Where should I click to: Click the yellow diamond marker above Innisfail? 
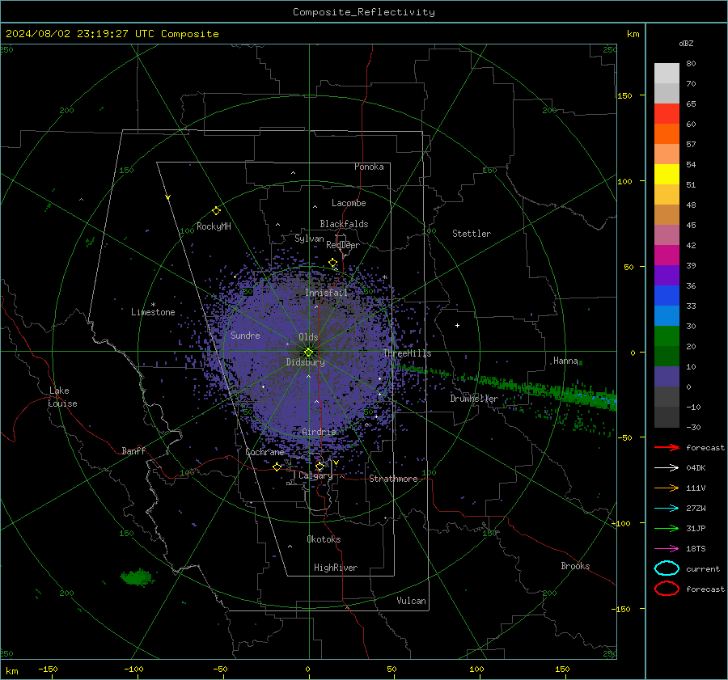[x=332, y=263]
